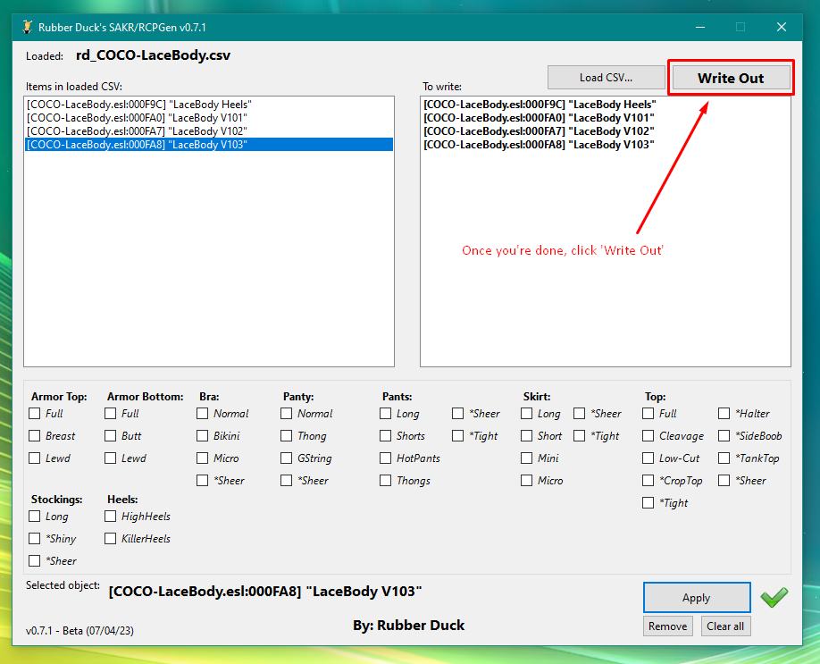Viewport: 820px width, 664px height.
Task: Select "LaceBody V102" in loaded CSV list
Action: pyautogui.click(x=209, y=131)
